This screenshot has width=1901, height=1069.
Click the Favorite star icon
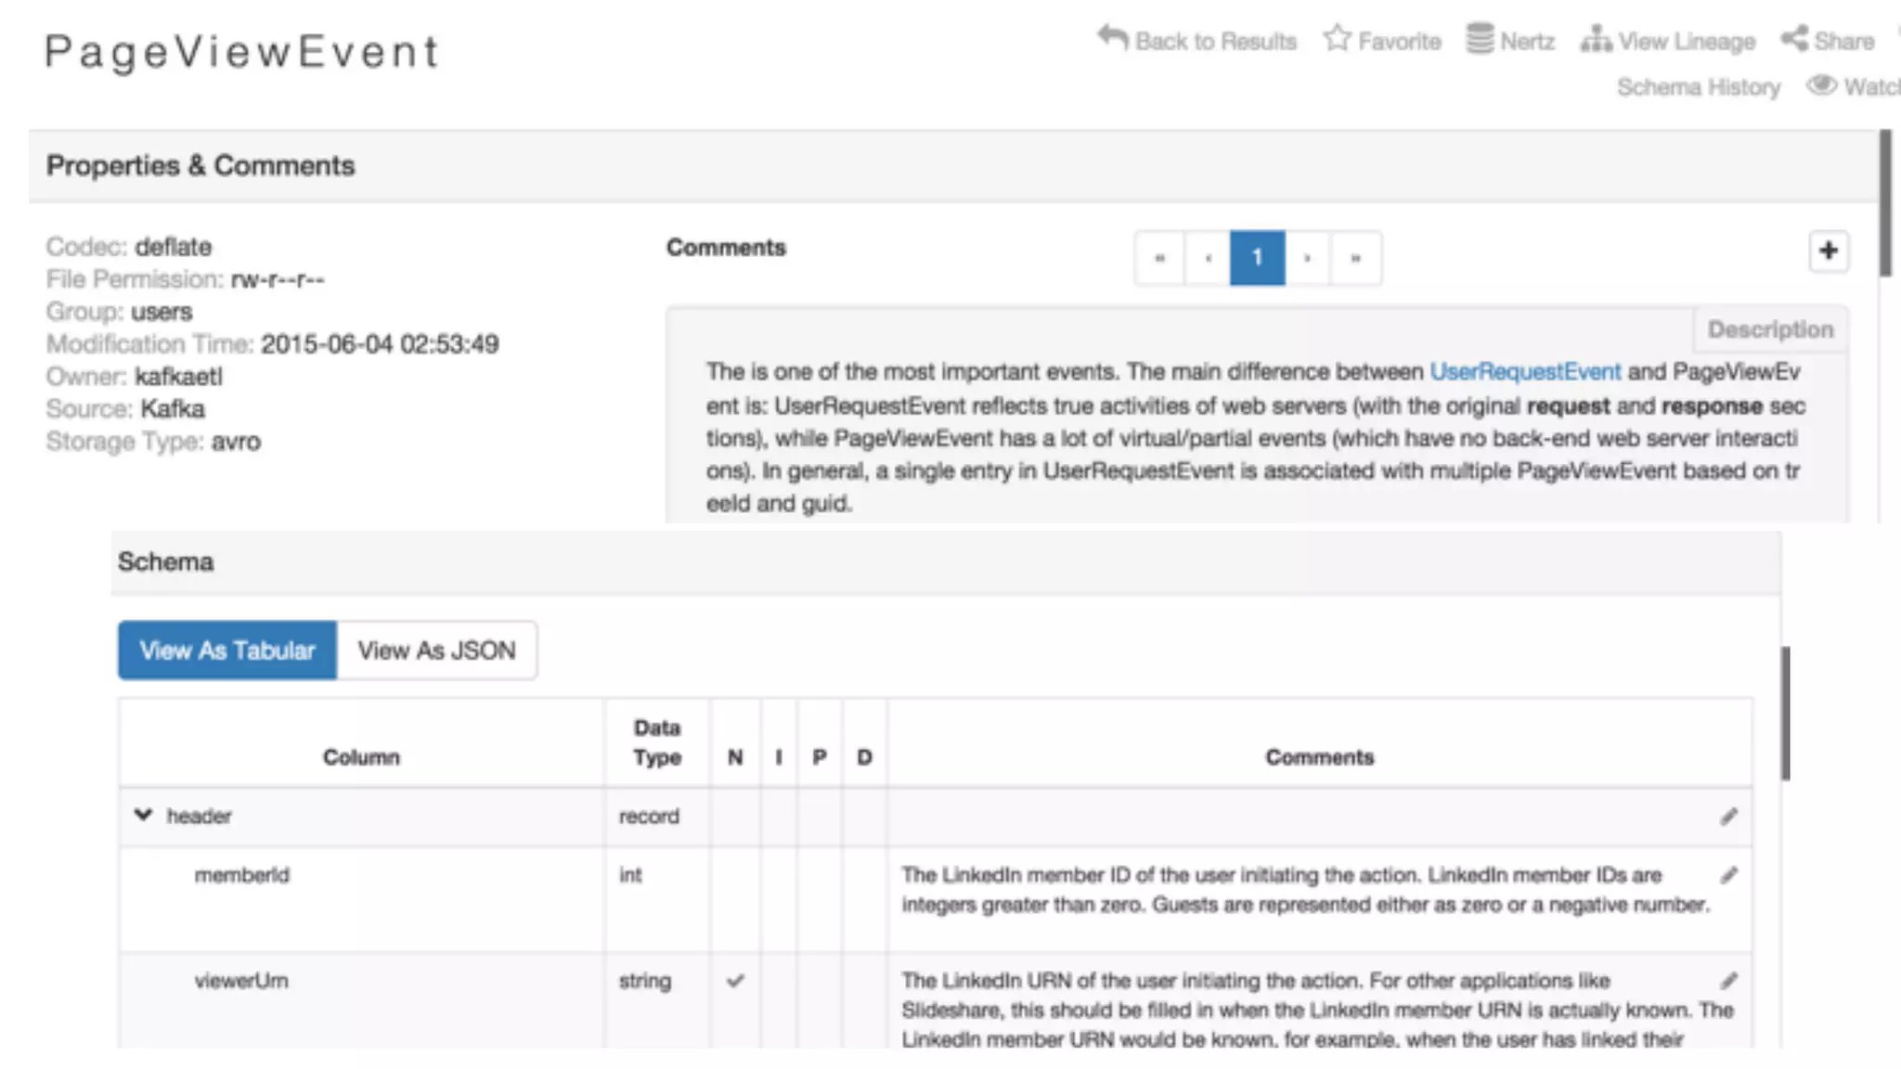(x=1337, y=38)
